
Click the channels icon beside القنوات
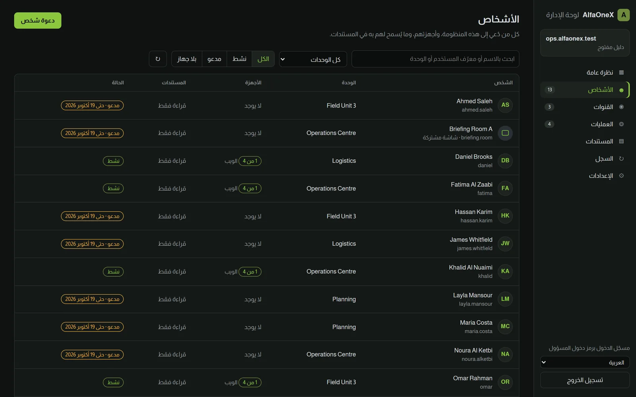(621, 107)
